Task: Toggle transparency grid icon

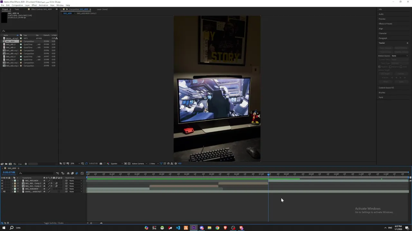Action: coord(129,164)
